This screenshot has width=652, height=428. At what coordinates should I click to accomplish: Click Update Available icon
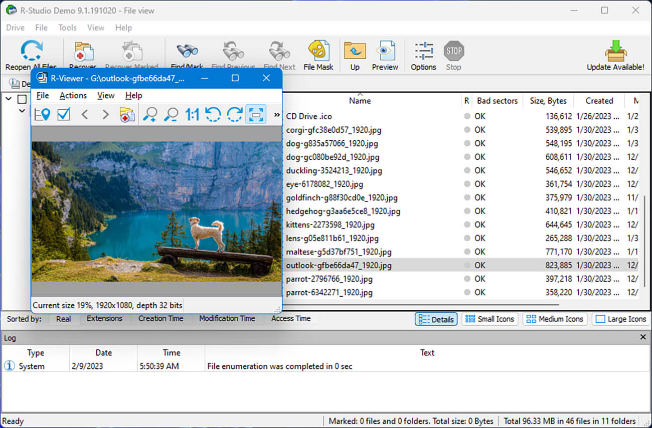615,55
